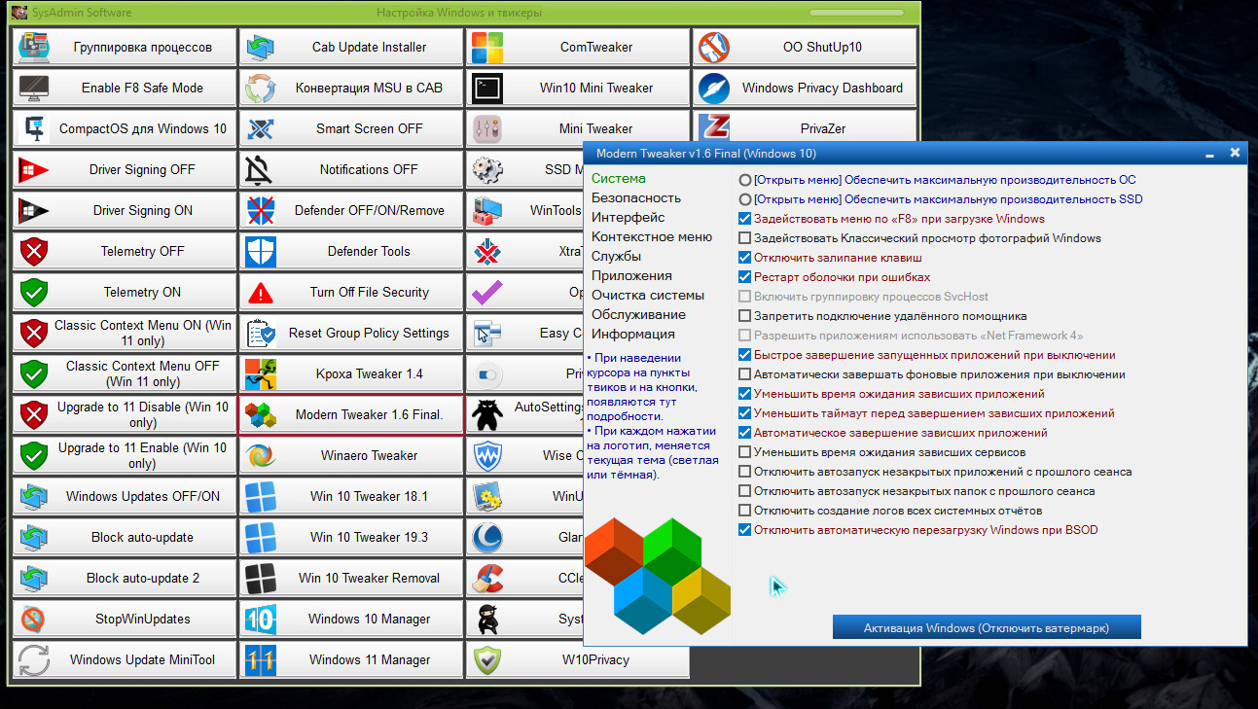Click the OO ShutUp10 icon

713,47
